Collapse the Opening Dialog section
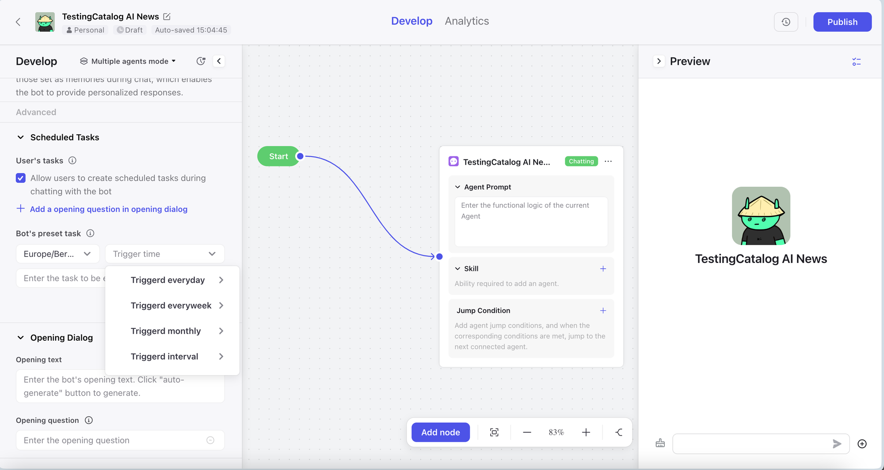884x470 pixels. [20, 338]
